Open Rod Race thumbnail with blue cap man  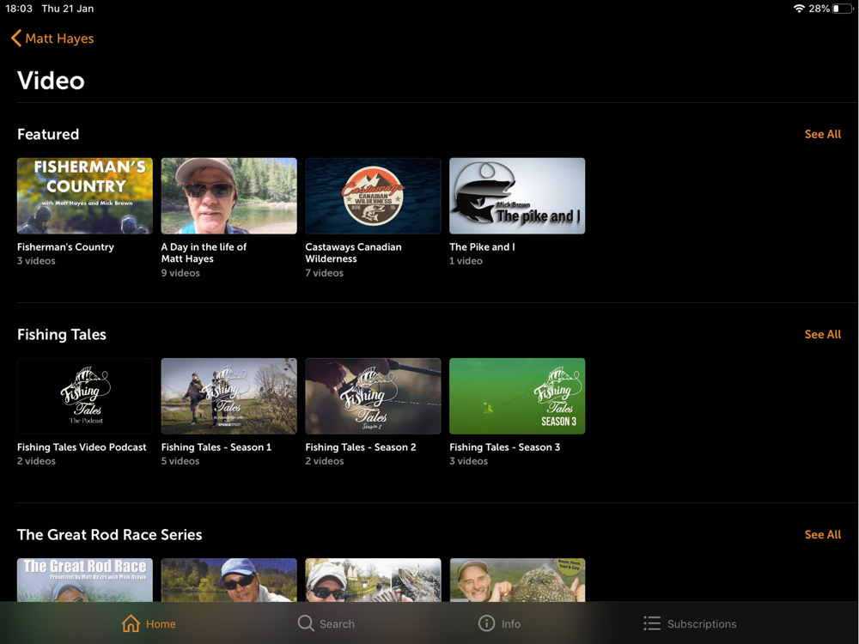coord(229,580)
